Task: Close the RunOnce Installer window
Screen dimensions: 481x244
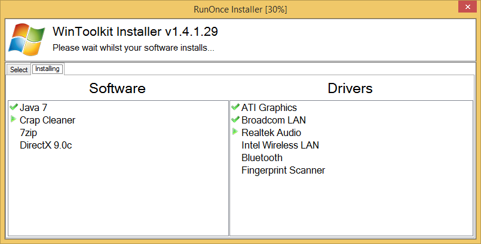Action: (467, 7)
